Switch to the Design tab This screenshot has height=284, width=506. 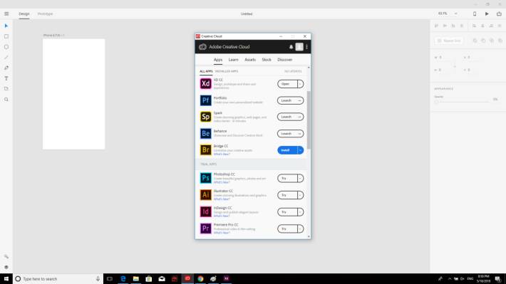[24, 14]
